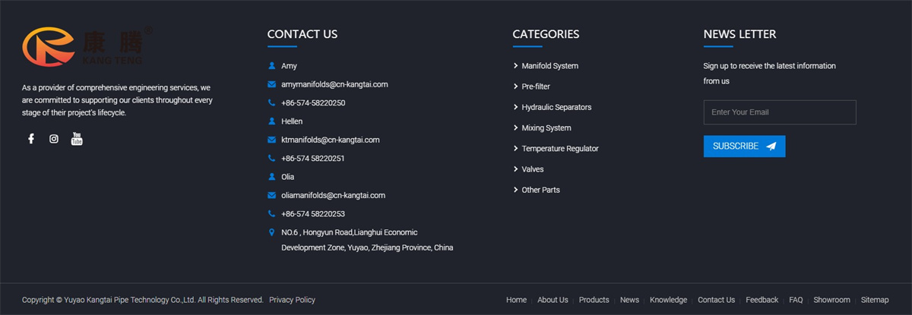Screen dimensions: 912x315
Task: Click the Enter Your Email field
Action: pos(780,112)
